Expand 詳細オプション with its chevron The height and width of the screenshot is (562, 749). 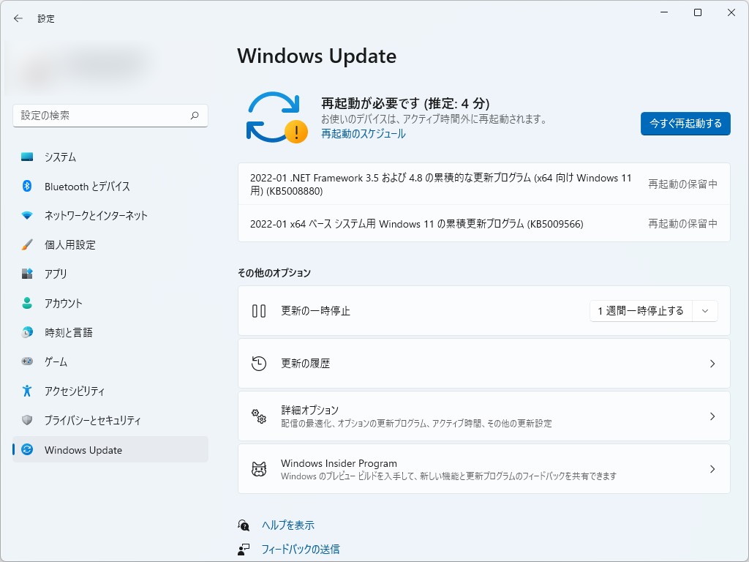[712, 416]
